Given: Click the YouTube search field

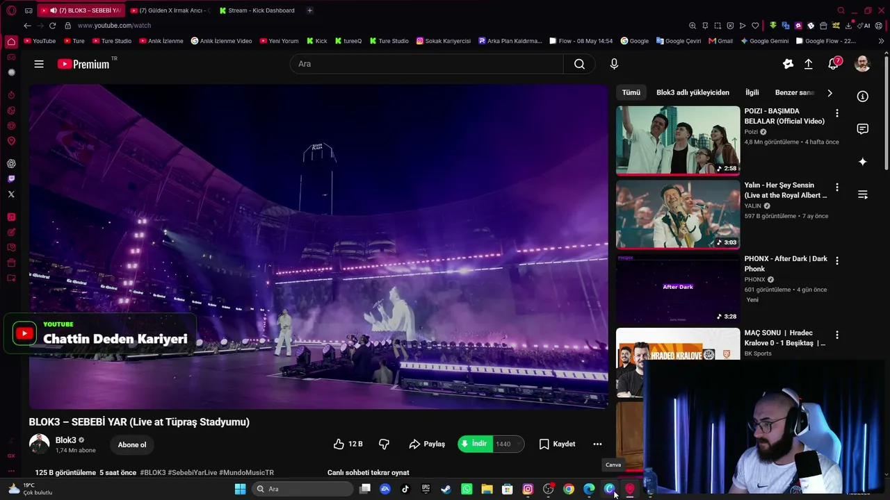Looking at the screenshot, I should pyautogui.click(x=427, y=64).
